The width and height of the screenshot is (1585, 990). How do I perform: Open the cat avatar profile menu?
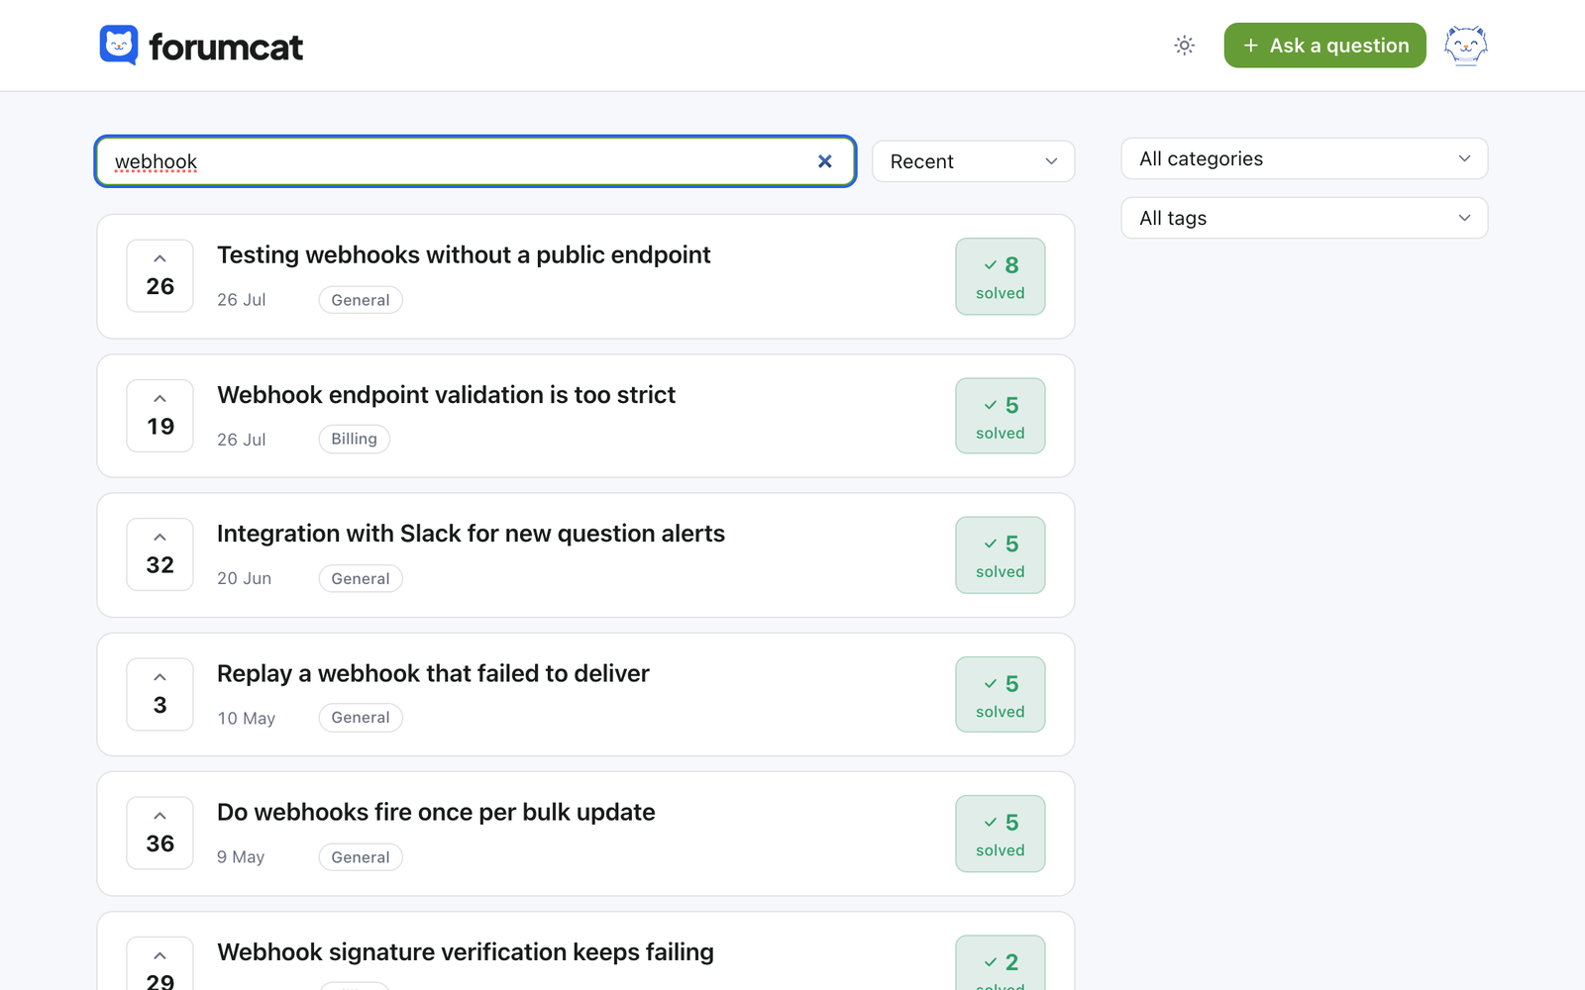click(x=1465, y=46)
